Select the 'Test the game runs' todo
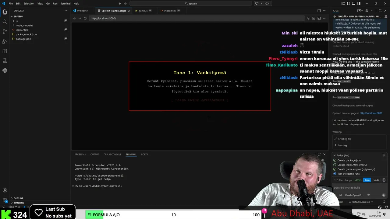This screenshot has height=219, width=390. click(x=348, y=174)
